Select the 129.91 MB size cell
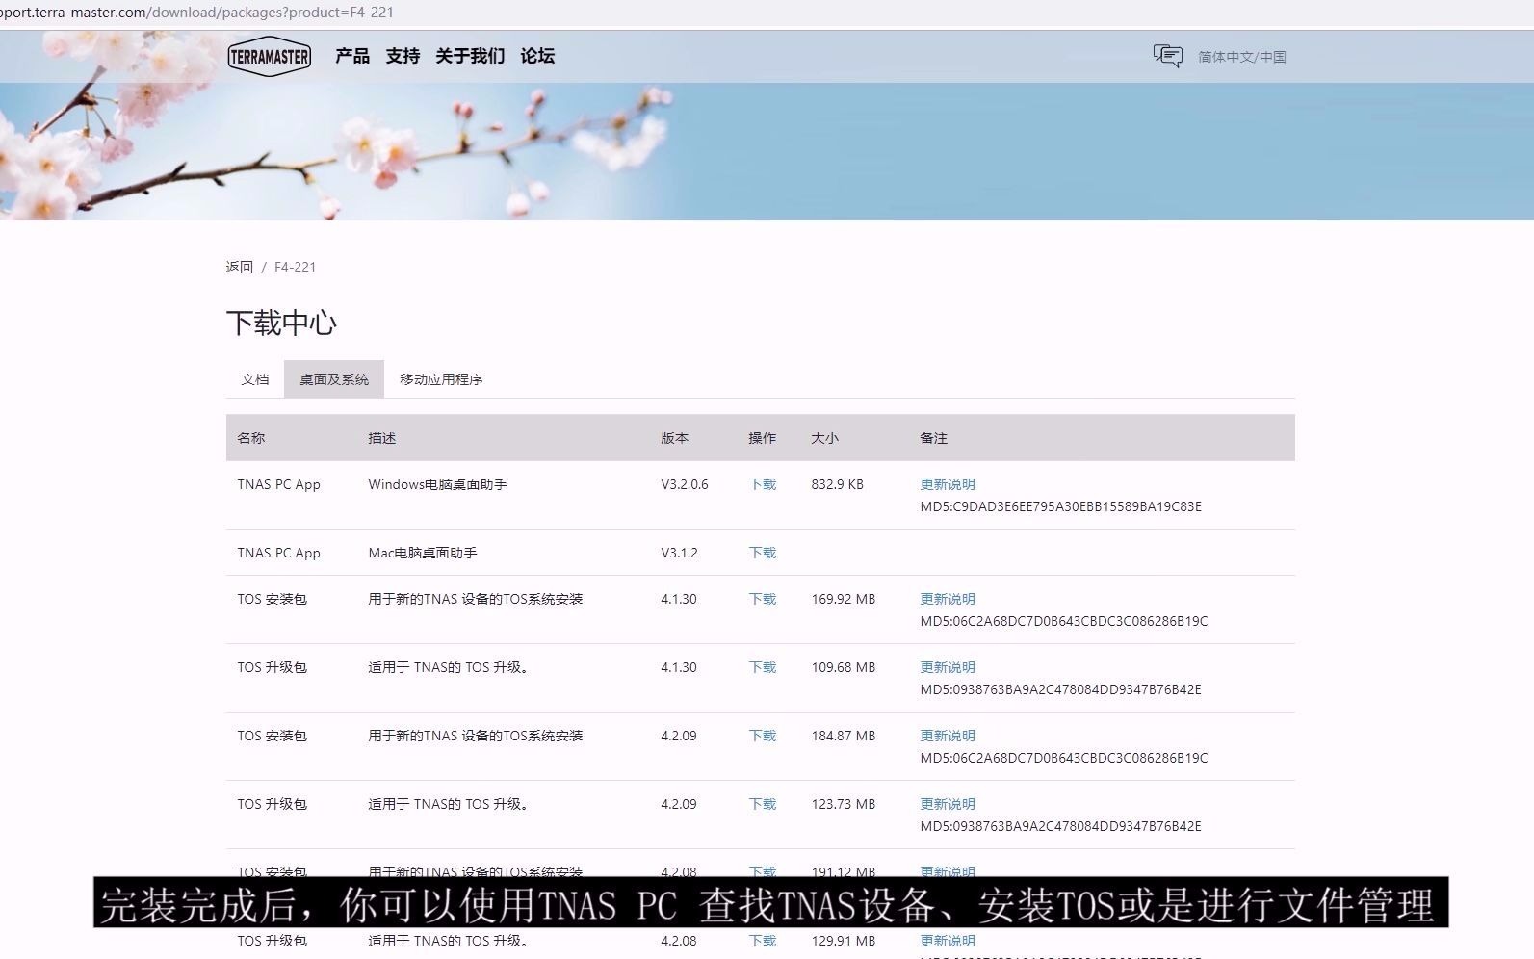1534x959 pixels. (844, 941)
